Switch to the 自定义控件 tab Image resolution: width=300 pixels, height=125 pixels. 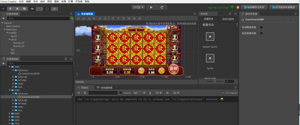point(228,19)
